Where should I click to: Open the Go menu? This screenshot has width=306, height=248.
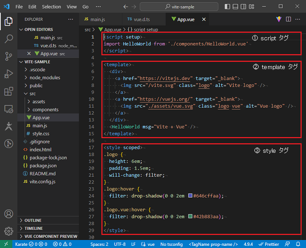tap(85, 7)
